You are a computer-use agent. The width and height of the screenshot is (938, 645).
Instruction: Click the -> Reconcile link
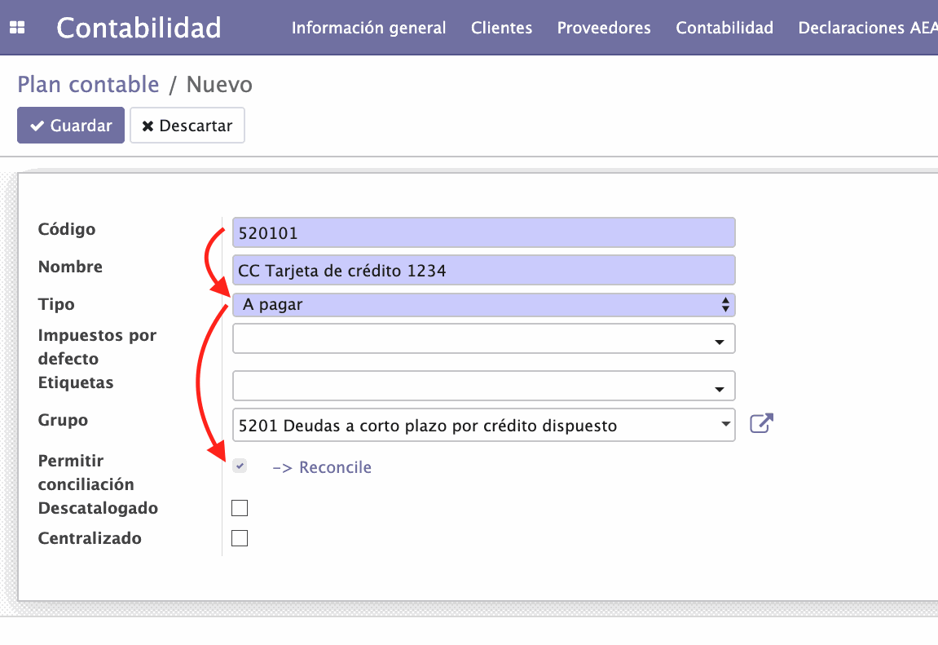click(322, 467)
